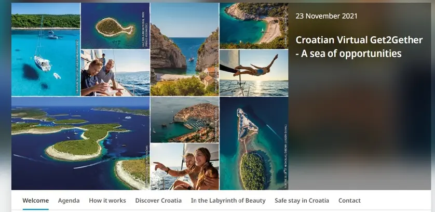Click the photo of couple pointing at sea
435x212 pixels.
click(184, 166)
